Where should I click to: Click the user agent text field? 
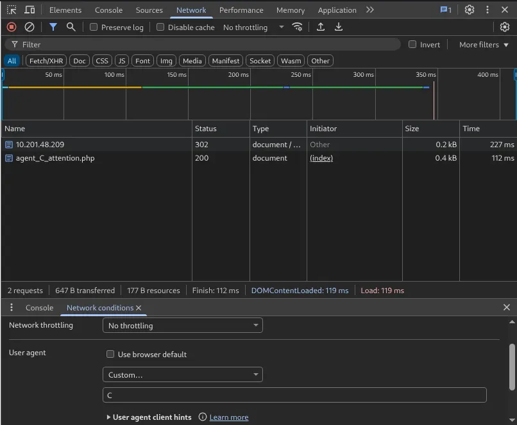(294, 395)
